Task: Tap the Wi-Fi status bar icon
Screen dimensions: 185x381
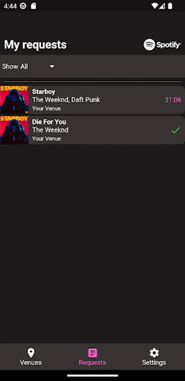Action: (154, 6)
